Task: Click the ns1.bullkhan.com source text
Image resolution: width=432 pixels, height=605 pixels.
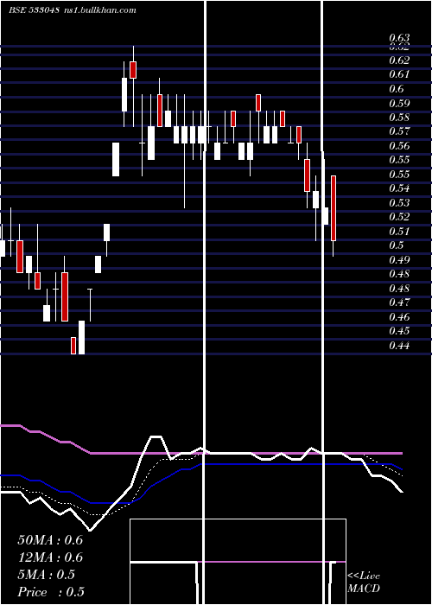Action: (98, 10)
